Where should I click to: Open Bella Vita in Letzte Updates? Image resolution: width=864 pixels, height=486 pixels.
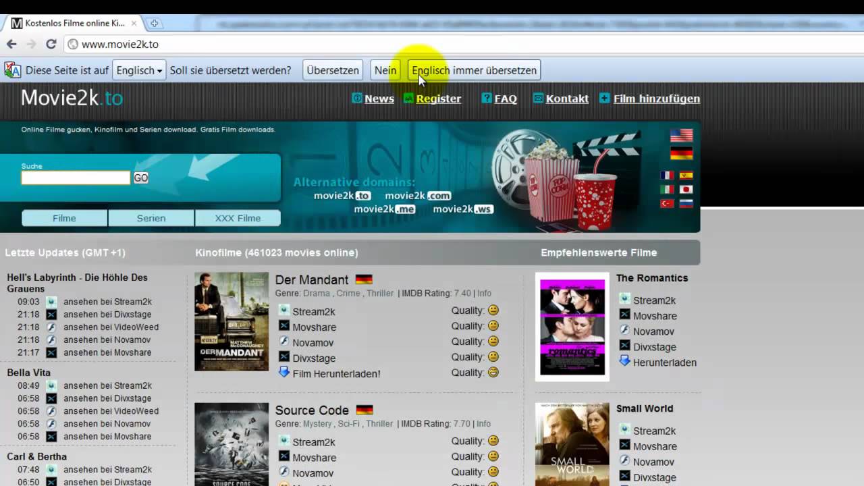click(29, 373)
